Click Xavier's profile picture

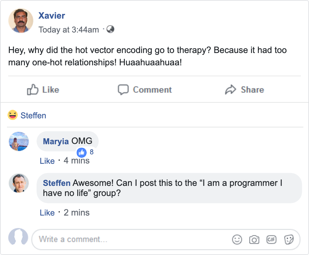[x=21, y=21]
